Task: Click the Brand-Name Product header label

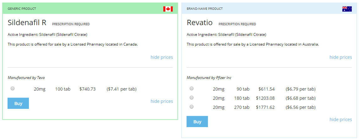Action: 204,9
